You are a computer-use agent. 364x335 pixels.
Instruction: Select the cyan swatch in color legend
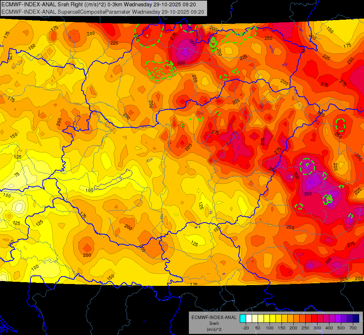[243, 319]
